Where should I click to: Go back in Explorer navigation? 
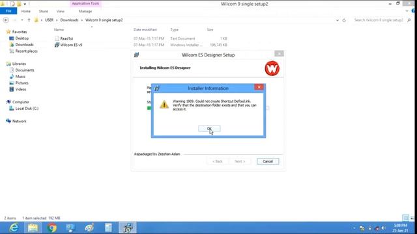[6, 20]
